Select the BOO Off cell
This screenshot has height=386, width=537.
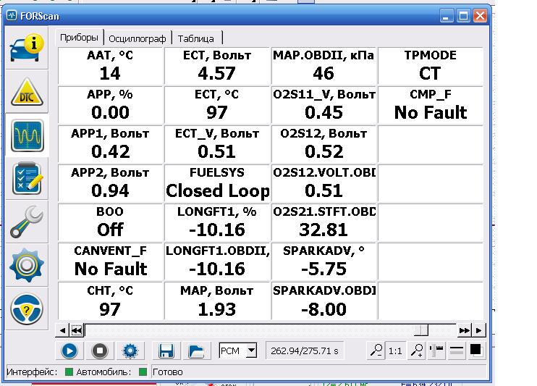tap(110, 222)
